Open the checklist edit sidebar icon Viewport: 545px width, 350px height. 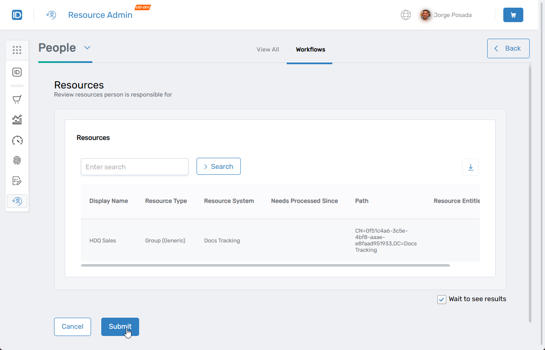(x=17, y=181)
